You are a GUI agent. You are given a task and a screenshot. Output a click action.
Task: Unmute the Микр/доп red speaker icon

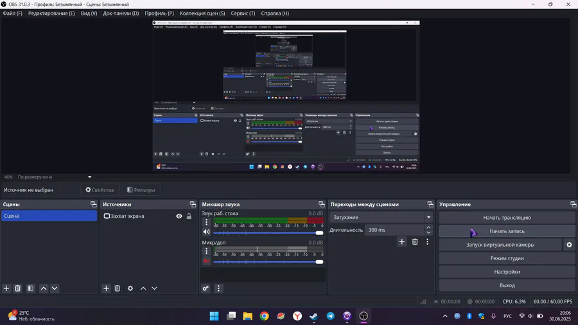point(206,261)
